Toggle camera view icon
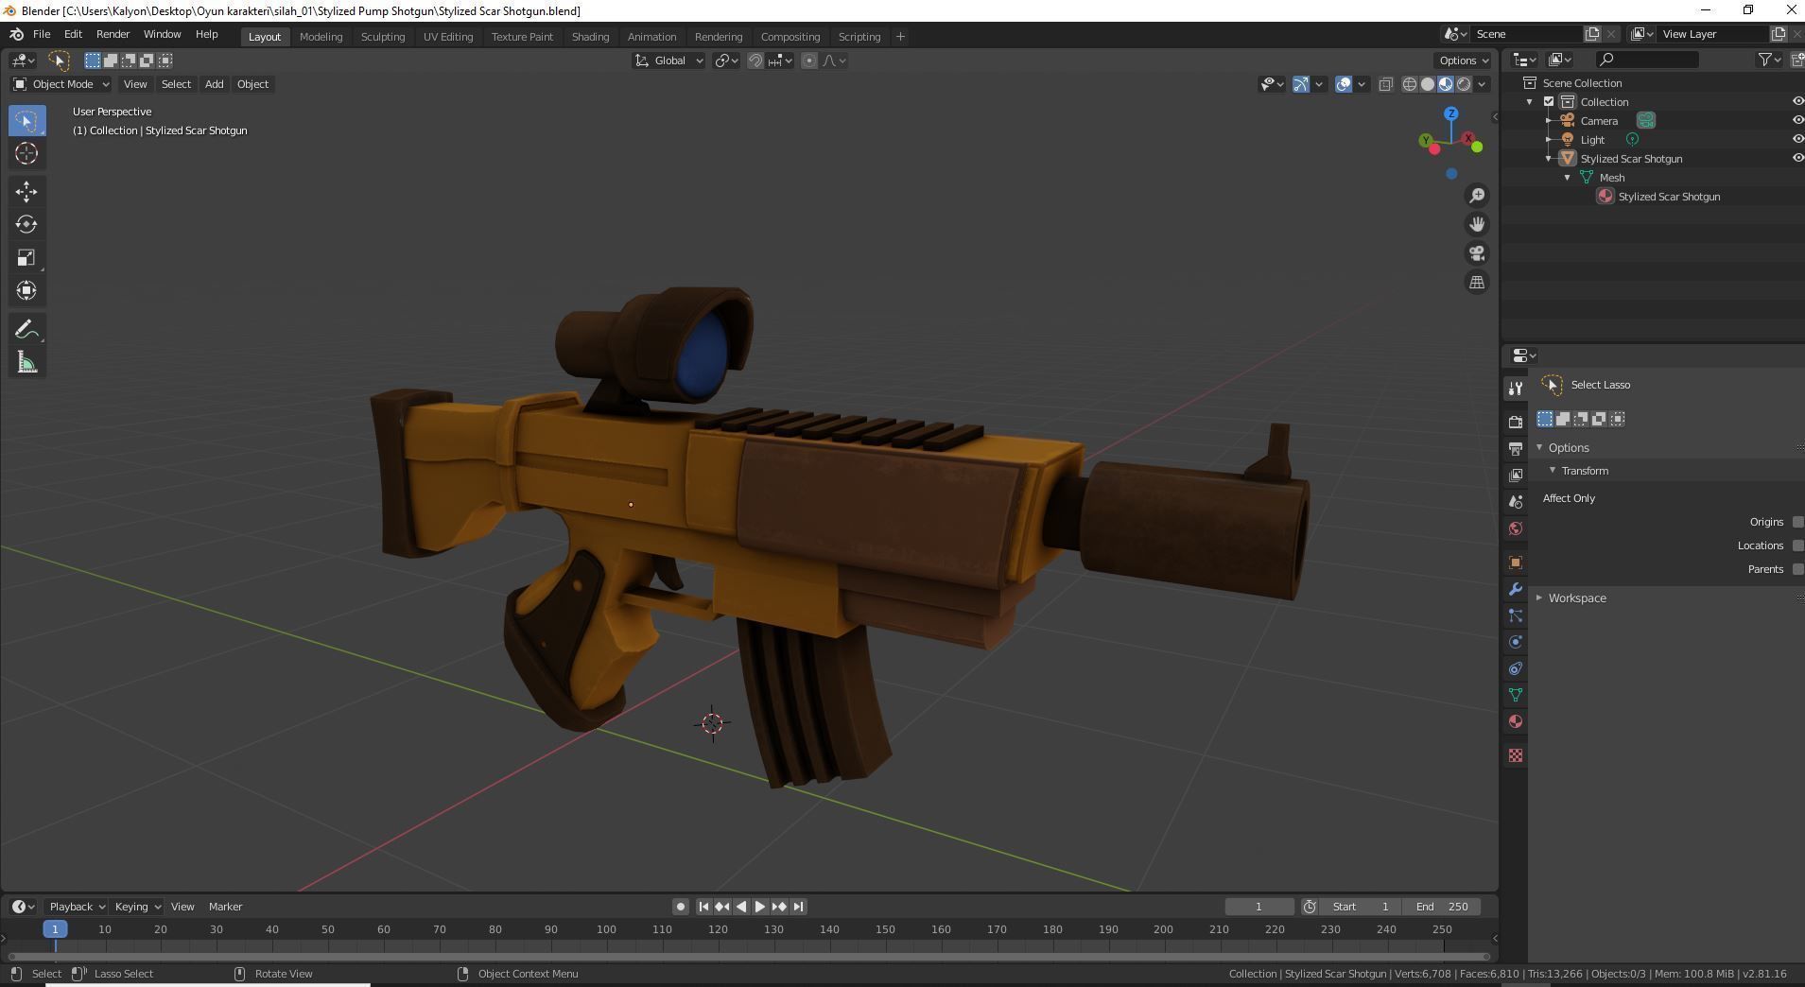 pyautogui.click(x=1477, y=253)
